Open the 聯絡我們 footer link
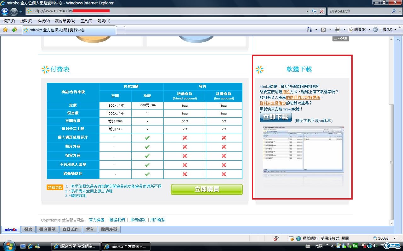The height and width of the screenshot is (251, 403). (117, 220)
